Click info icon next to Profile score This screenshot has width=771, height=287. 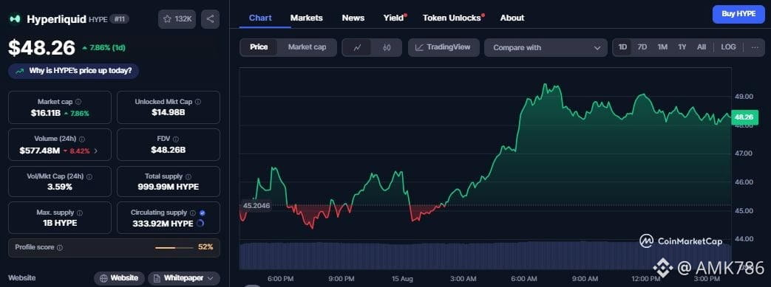59,248
